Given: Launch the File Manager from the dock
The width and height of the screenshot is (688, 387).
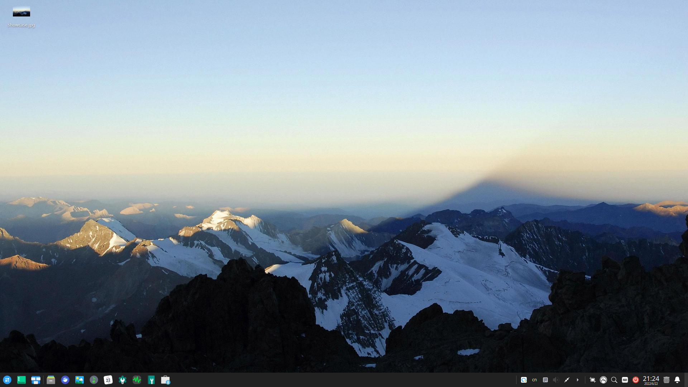Looking at the screenshot, I should [x=51, y=380].
